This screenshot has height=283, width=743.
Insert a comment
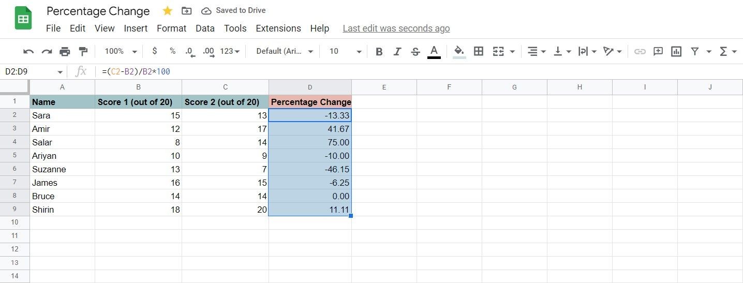pos(658,51)
